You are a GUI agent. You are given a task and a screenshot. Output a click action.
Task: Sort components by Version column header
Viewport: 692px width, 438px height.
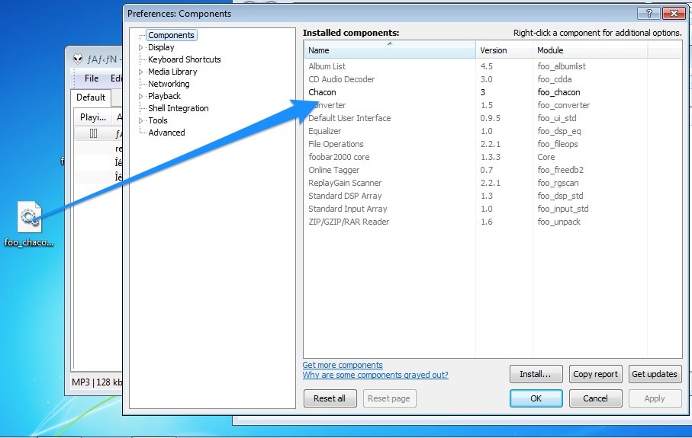tap(504, 50)
